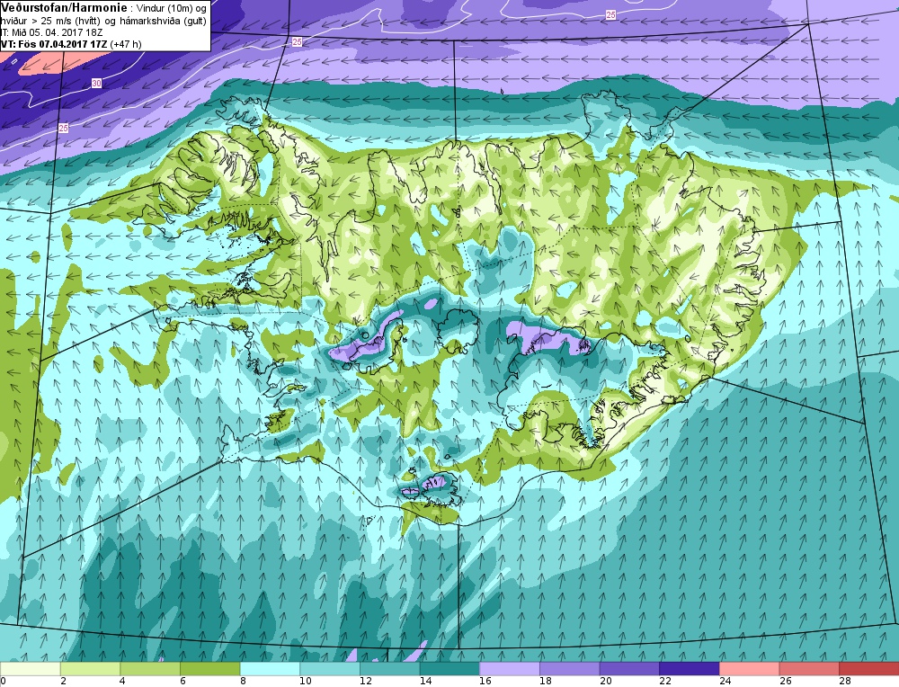This screenshot has height=687, width=899.
Task: Select the salmon 26–28 m/s legend swatch
Action: (x=809, y=669)
